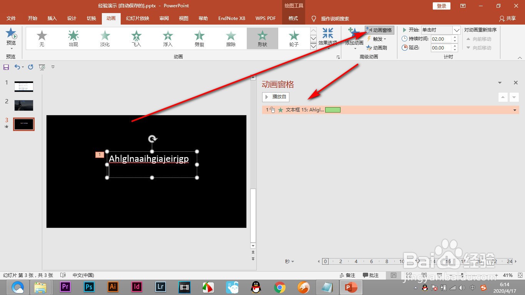Viewport: 525px width, 295px height.
Task: Open Google Chrome from the taskbar
Action: click(x=280, y=287)
